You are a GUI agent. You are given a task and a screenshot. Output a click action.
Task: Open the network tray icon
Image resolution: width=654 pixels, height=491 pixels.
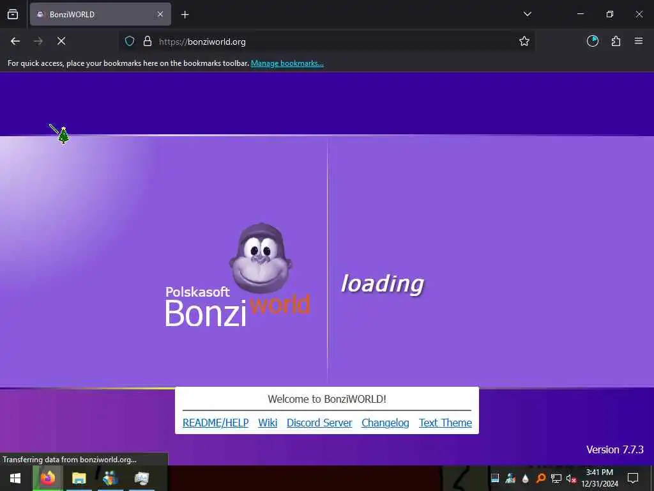tap(556, 478)
